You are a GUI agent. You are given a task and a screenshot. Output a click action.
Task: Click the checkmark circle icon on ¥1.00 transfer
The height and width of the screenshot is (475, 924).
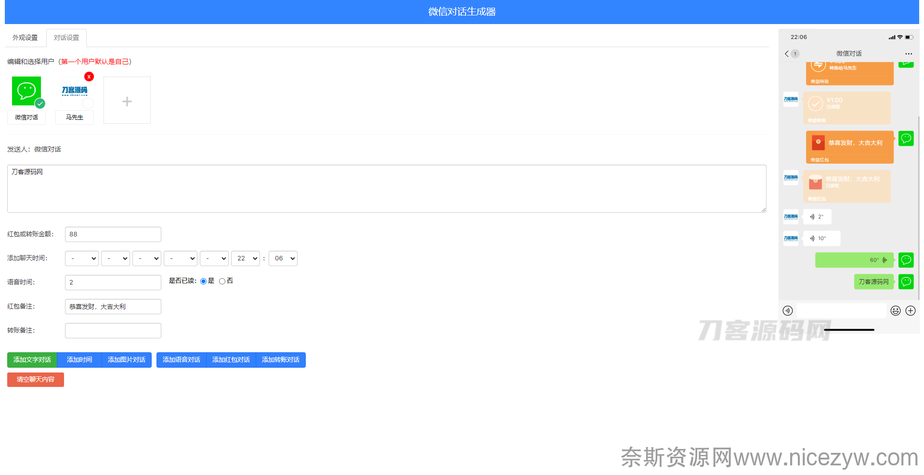point(815,103)
